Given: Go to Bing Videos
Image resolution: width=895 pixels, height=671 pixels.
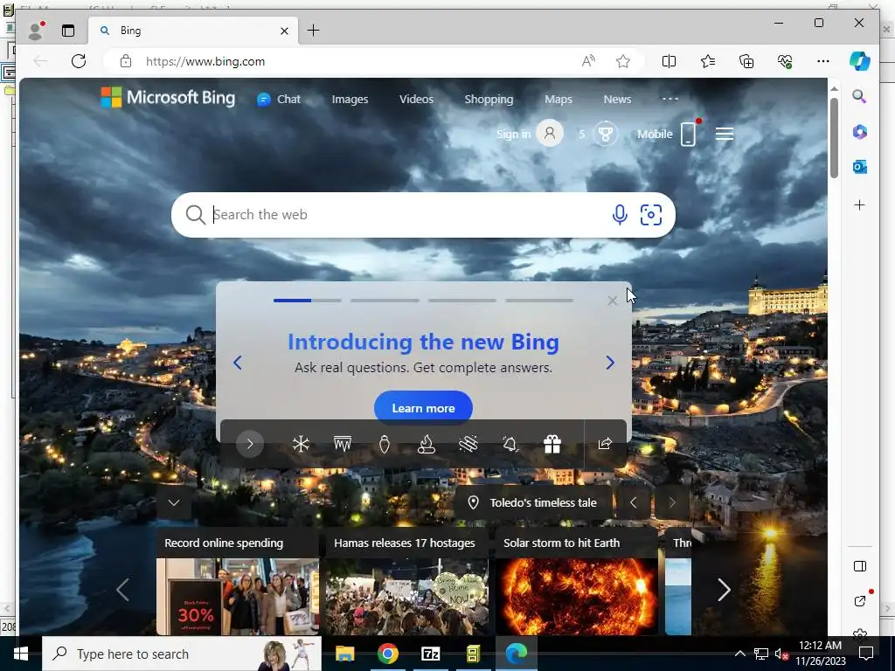Looking at the screenshot, I should 416,100.
